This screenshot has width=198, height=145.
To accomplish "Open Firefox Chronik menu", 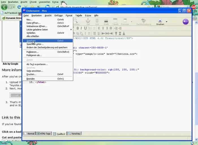I will pyautogui.click(x=33, y=2).
